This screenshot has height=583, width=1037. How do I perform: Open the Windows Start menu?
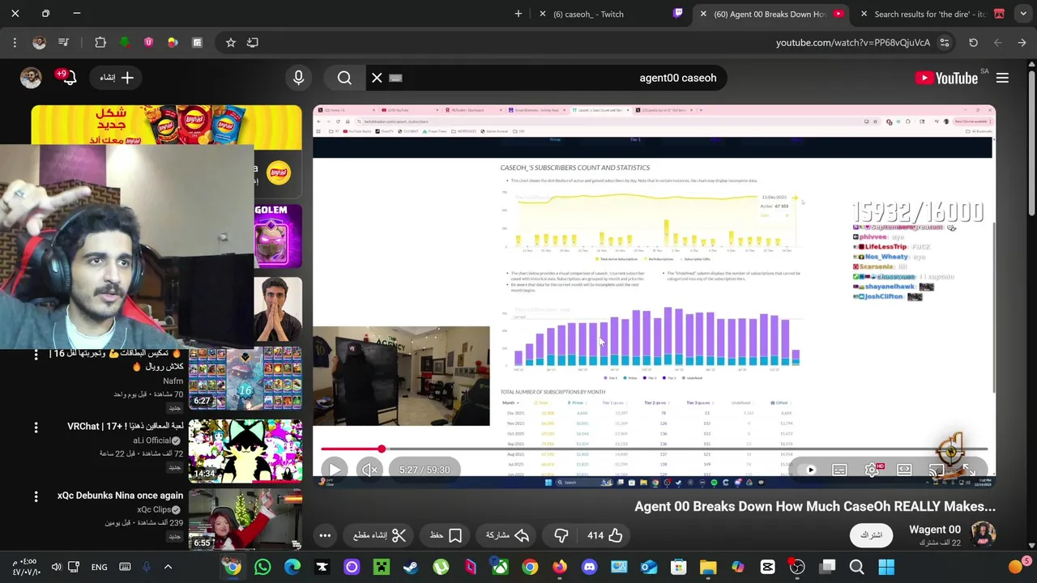[886, 567]
